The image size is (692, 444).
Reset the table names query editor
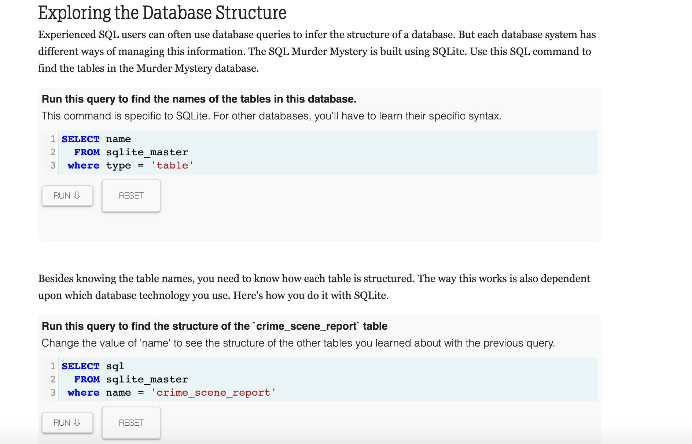pyautogui.click(x=131, y=196)
